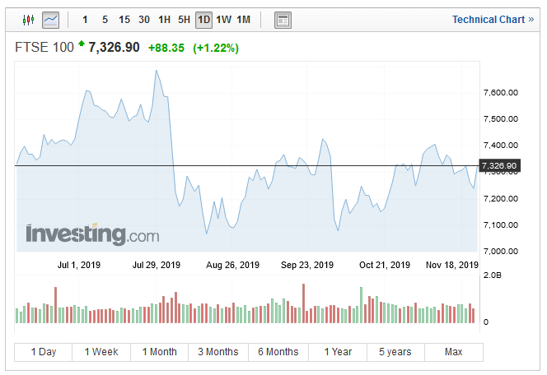Open the Technical Chart link
The width and height of the screenshot is (547, 375).
pyautogui.click(x=493, y=20)
